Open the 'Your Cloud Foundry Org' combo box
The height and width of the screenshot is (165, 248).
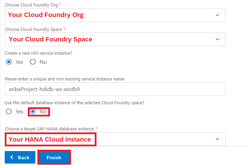pyautogui.click(x=115, y=15)
